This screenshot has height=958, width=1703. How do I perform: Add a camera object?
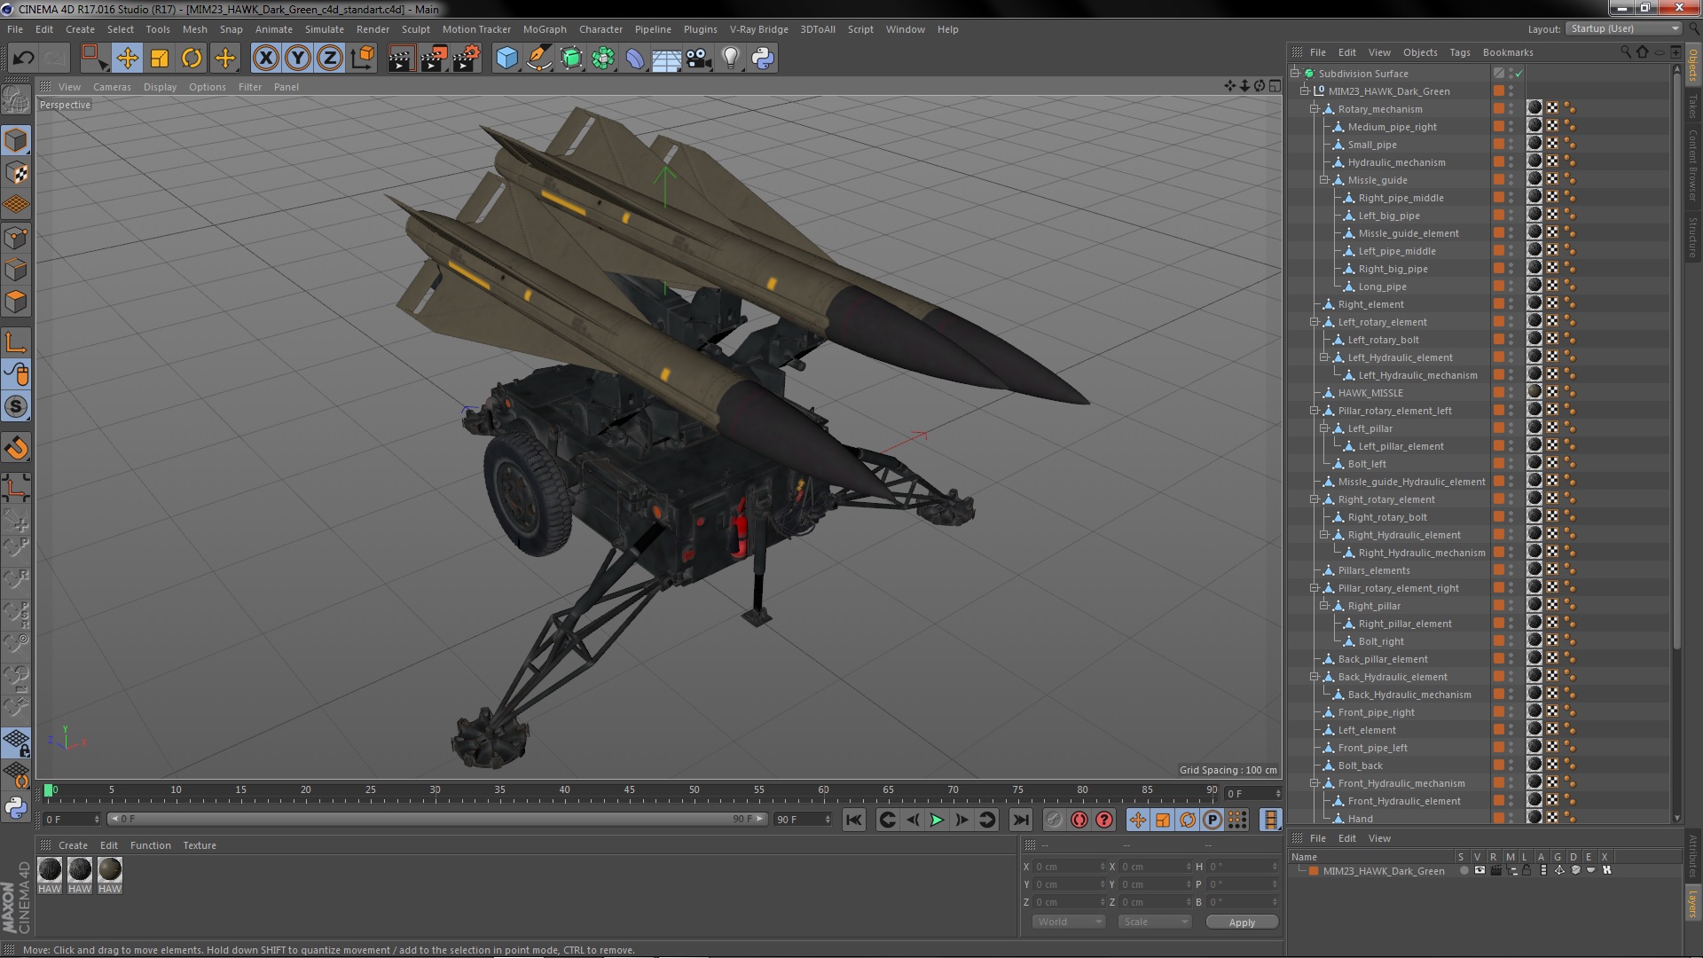pyautogui.click(x=699, y=59)
